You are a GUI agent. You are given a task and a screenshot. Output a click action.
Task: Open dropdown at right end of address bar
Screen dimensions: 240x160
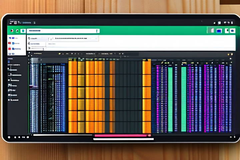pos(97,31)
